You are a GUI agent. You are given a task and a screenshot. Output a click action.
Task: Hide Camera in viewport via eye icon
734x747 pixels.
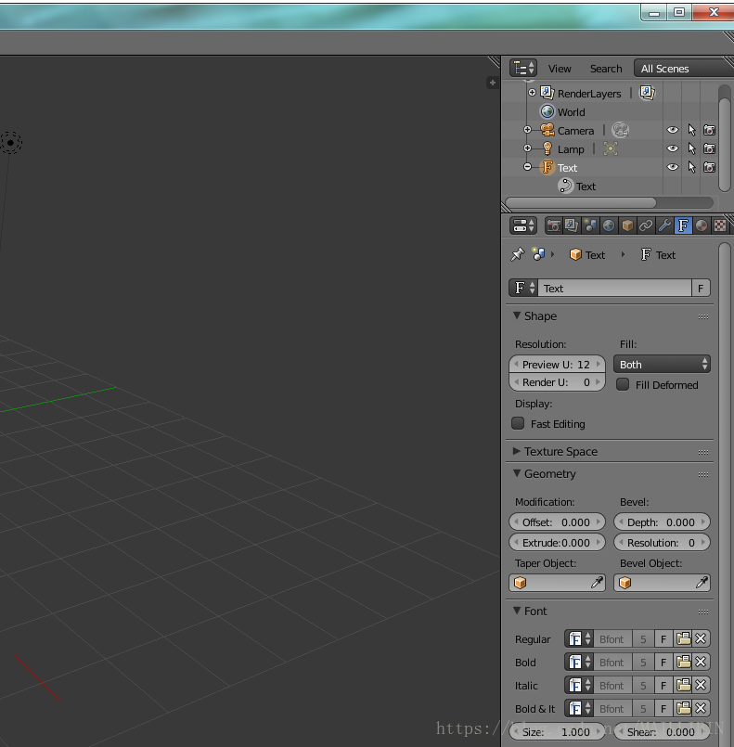[672, 130]
